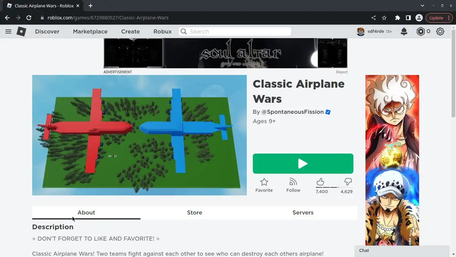Click the verified badge beside SpontaneousFission
Image resolution: width=456 pixels, height=257 pixels.
[328, 112]
